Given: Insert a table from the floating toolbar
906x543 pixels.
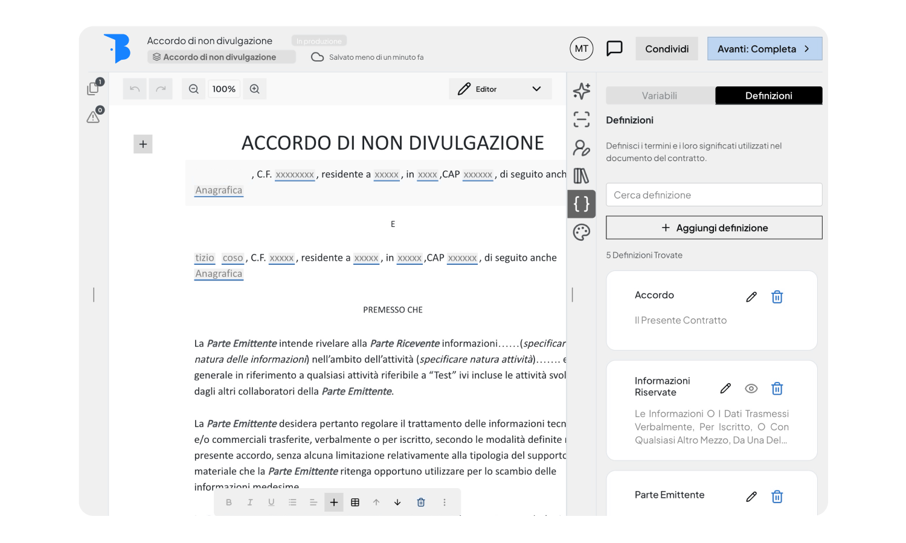Looking at the screenshot, I should 355,501.
